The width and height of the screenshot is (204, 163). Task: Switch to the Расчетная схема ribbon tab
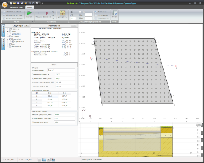coord(16,8)
